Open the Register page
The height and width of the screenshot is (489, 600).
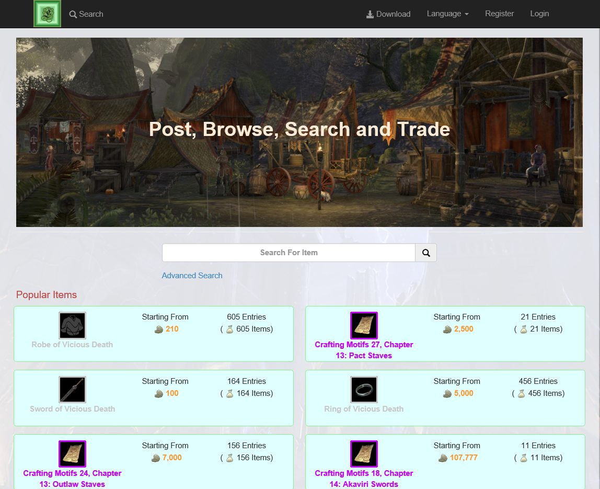coord(499,14)
